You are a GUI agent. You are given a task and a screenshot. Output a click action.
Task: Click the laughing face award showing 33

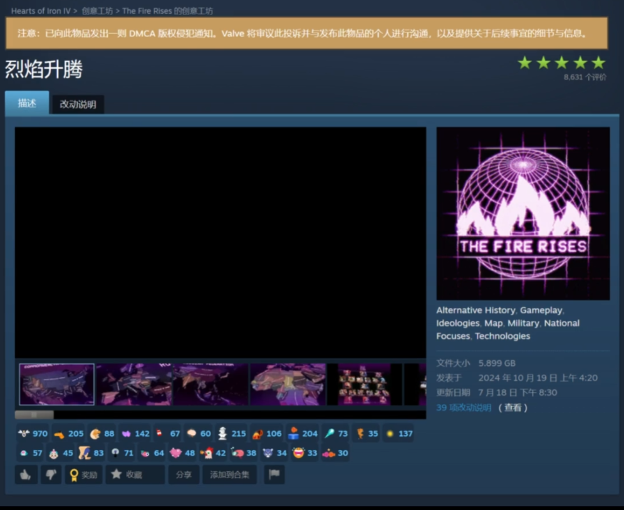pyautogui.click(x=305, y=453)
